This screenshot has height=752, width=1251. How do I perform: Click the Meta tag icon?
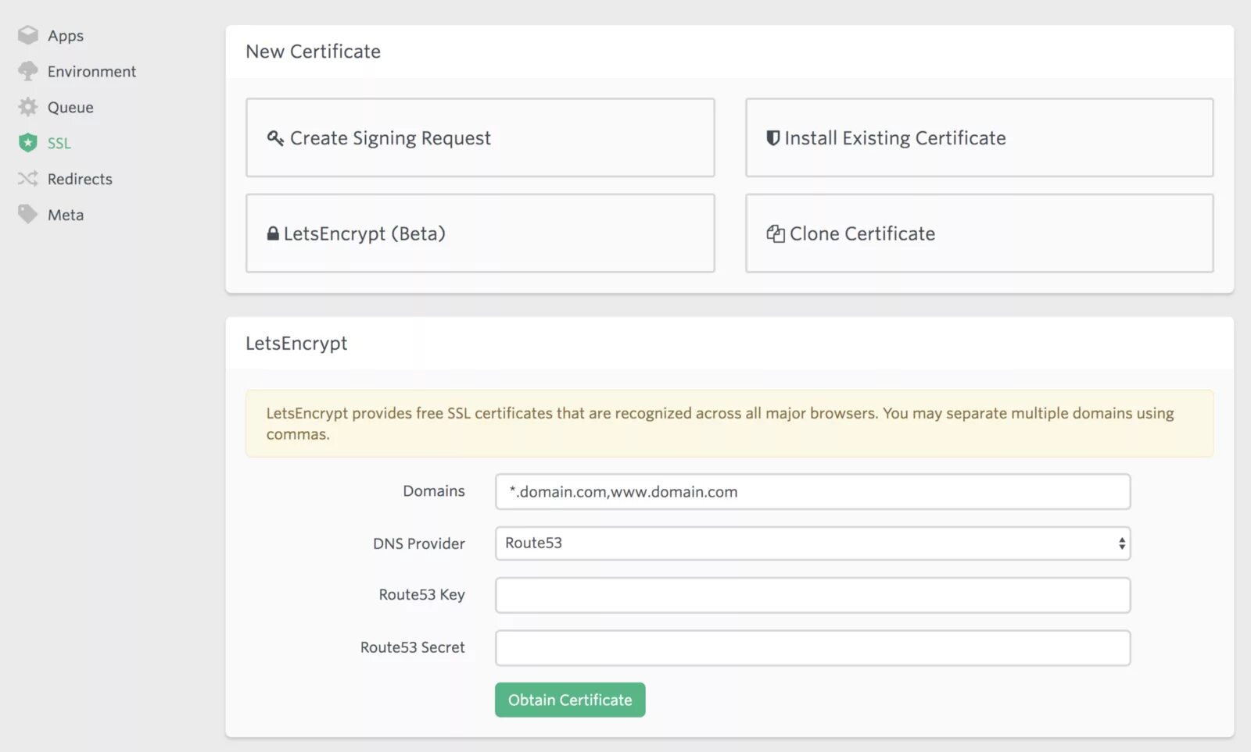[x=28, y=215]
